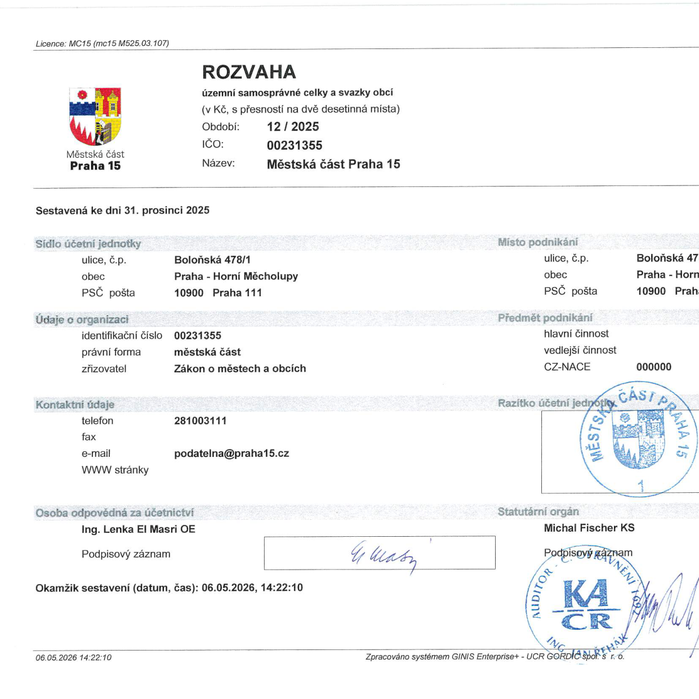Screen dimensions: 699x699
Task: Click 'Osoba odpovědná za účetnictví' heading
Action: click(114, 513)
